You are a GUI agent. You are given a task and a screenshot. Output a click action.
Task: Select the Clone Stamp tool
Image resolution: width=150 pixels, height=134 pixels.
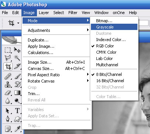coord(8,85)
